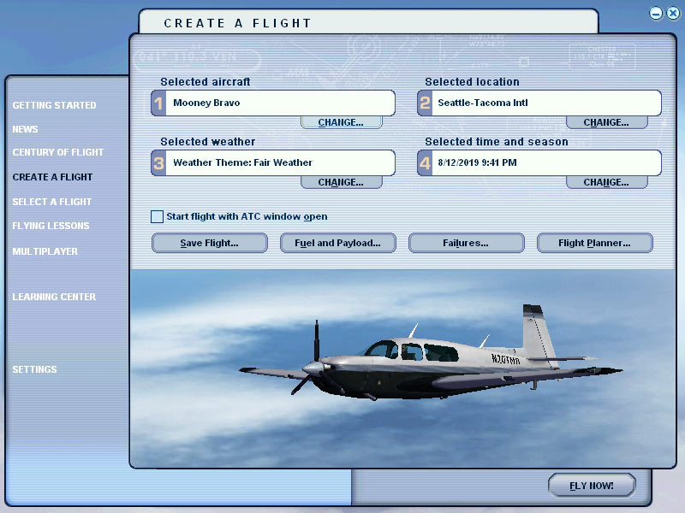Open Fuel and Payload settings
The width and height of the screenshot is (685, 513).
[x=337, y=243]
